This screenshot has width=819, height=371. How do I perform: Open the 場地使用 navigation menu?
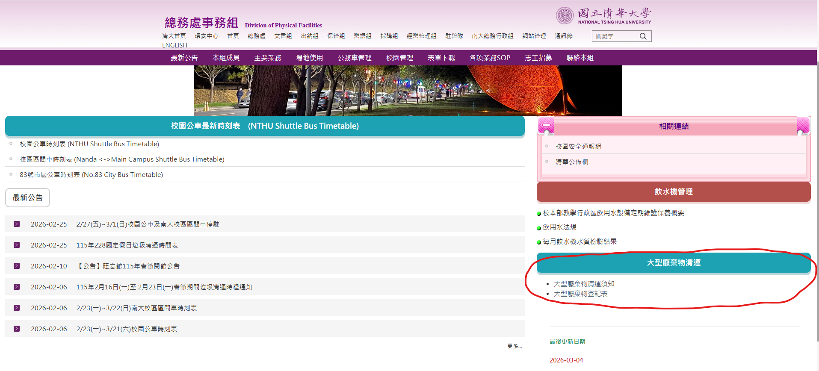pyautogui.click(x=309, y=58)
